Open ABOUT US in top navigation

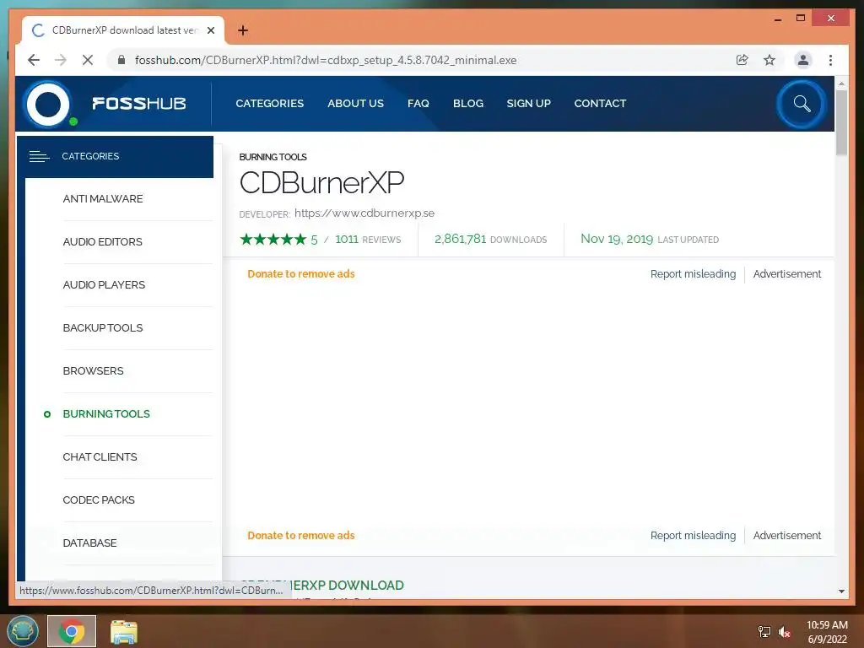click(x=355, y=104)
